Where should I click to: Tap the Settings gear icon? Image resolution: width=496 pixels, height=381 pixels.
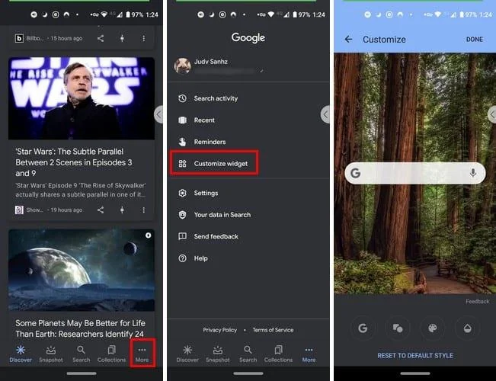(183, 193)
